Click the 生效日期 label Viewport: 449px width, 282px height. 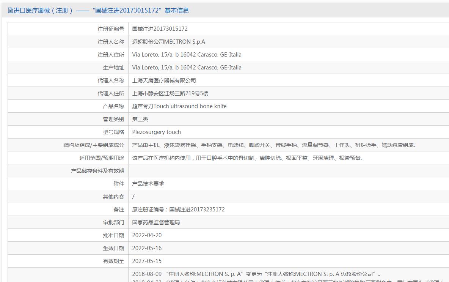tap(113, 248)
